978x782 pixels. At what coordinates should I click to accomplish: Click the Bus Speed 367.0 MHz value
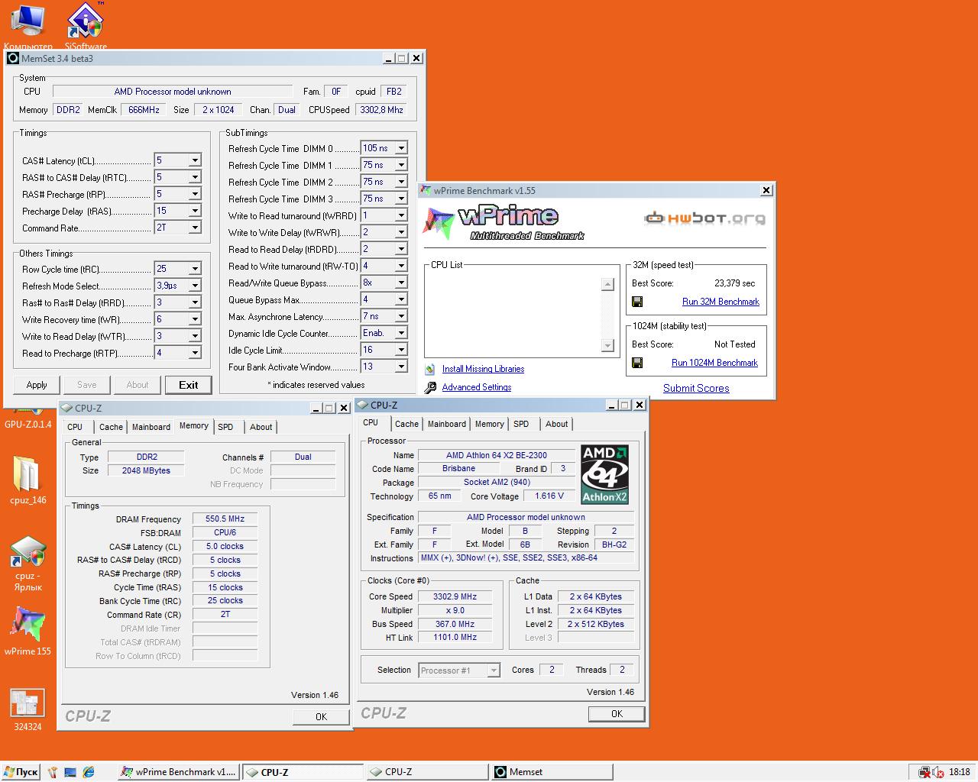[x=455, y=624]
